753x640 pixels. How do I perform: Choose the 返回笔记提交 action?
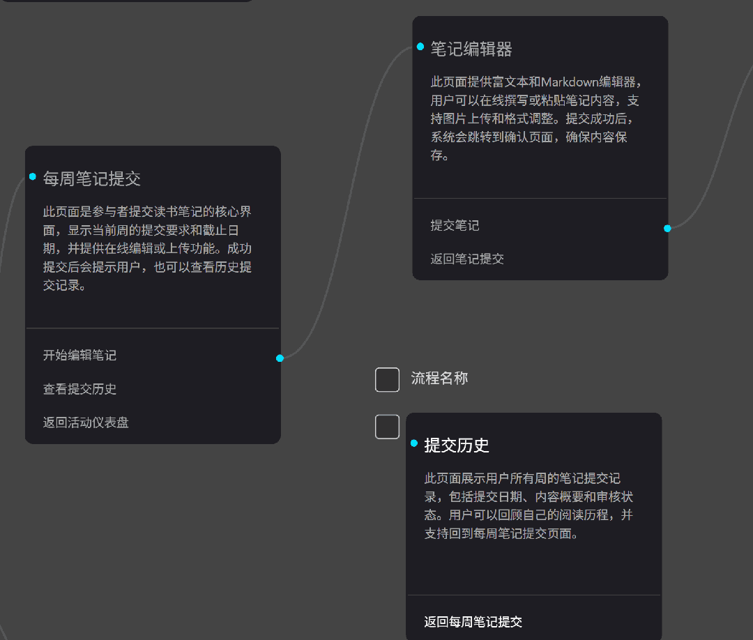(x=467, y=259)
